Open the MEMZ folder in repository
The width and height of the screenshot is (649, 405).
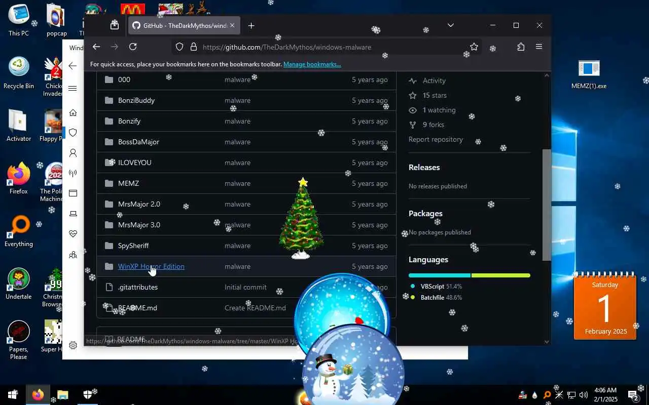click(128, 183)
